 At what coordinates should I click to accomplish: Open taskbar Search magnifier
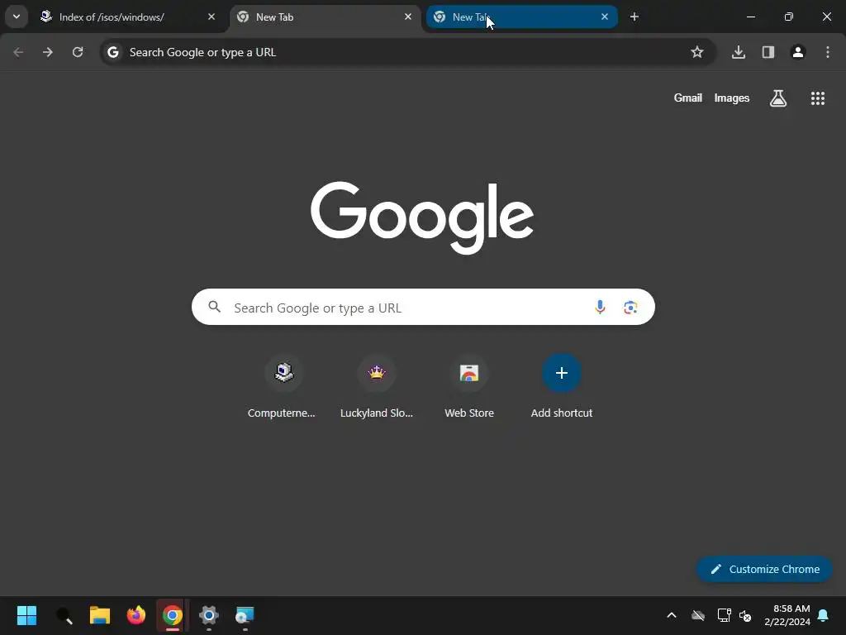coord(64,615)
